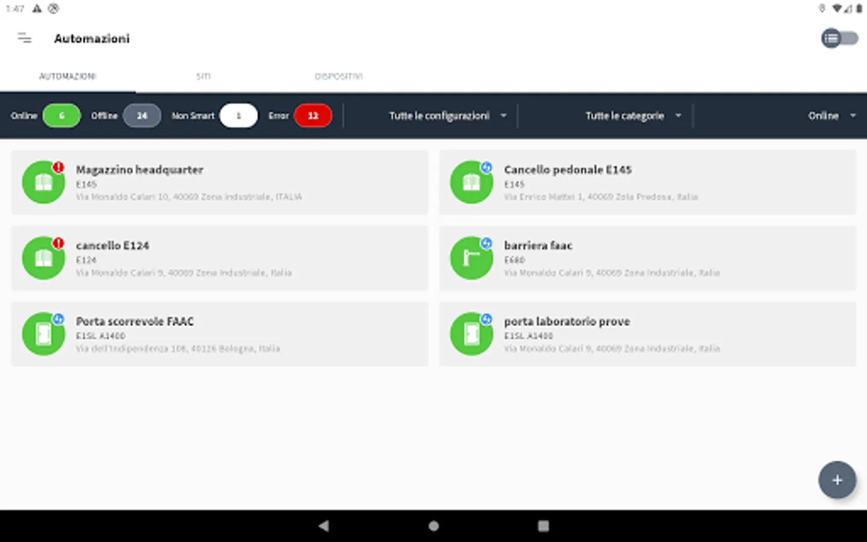Open barriera faac title

coord(538,246)
